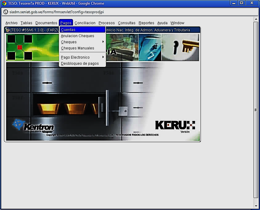Click the scrollbar down arrow

[x=256, y=206]
